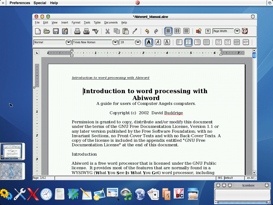The height and width of the screenshot is (205, 273).
Task: Open the VNC viewer dock icon
Action: click(x=179, y=194)
